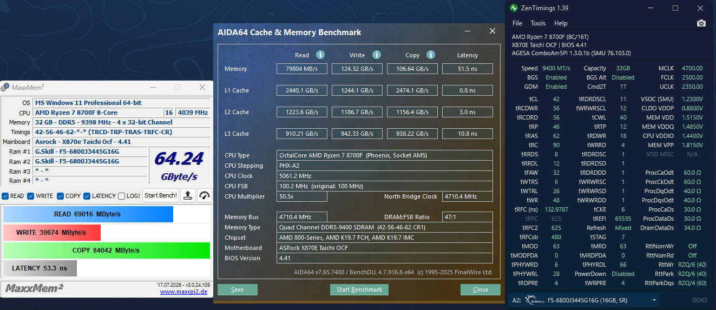
Task: Click the FCLK 2500.00 value
Action: [x=692, y=77]
